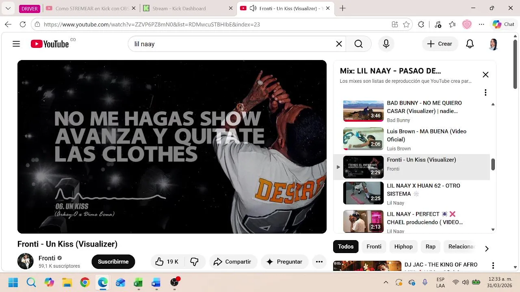The height and width of the screenshot is (292, 520).
Task: Open the YouTube notifications bell
Action: (x=470, y=44)
